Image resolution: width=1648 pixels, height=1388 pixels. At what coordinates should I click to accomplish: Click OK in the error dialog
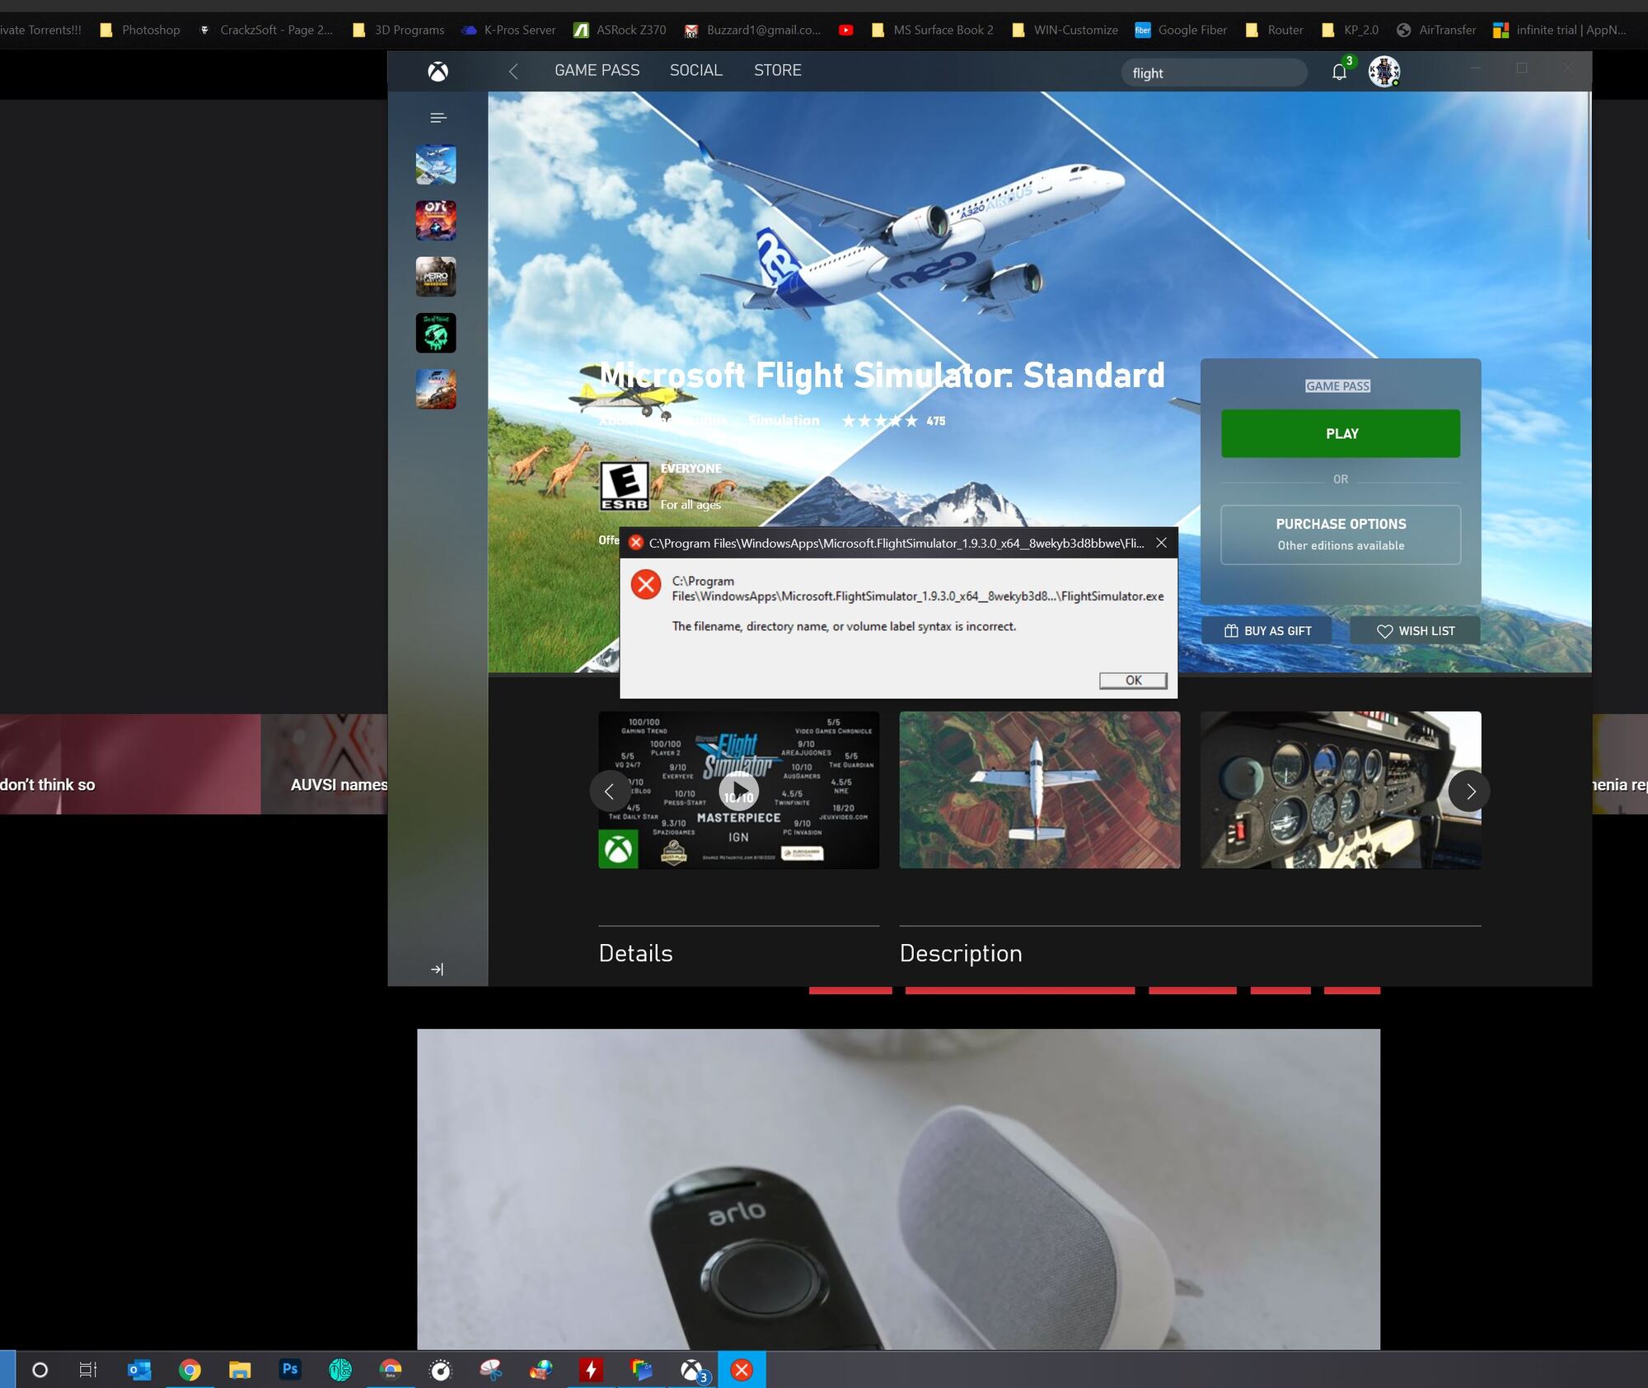coord(1133,680)
